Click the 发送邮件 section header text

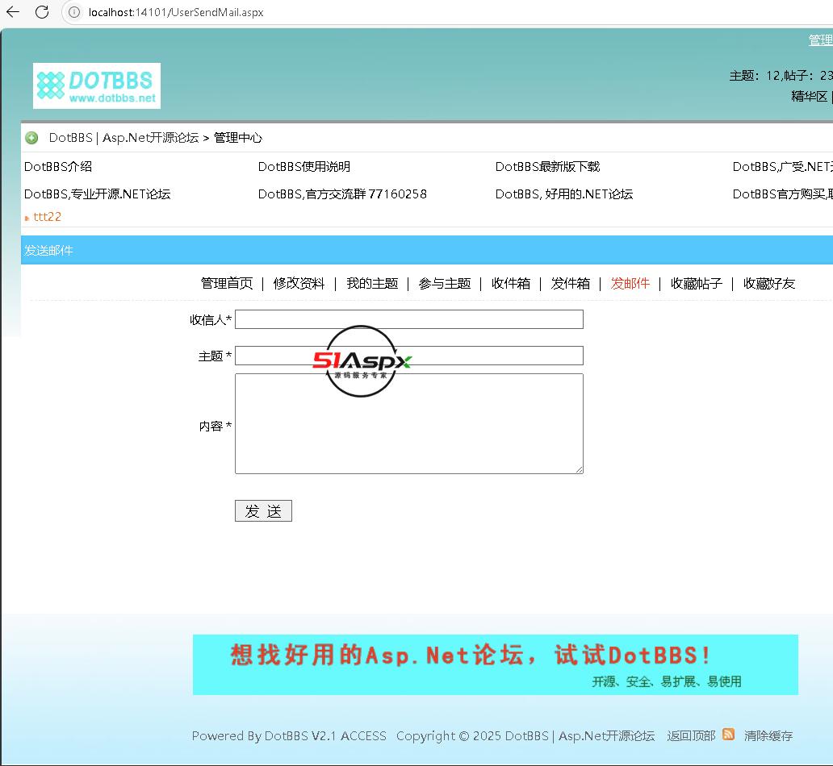[48, 251]
